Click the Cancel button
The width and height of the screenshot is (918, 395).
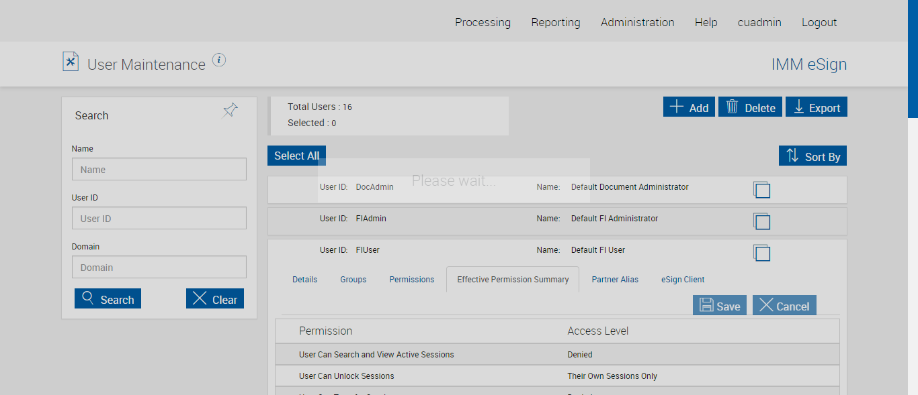click(784, 305)
